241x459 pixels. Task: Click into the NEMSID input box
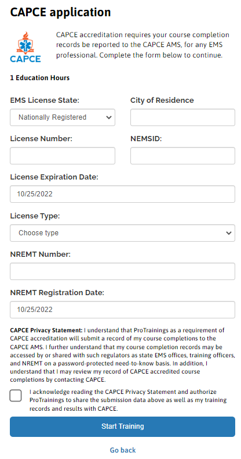(182, 156)
